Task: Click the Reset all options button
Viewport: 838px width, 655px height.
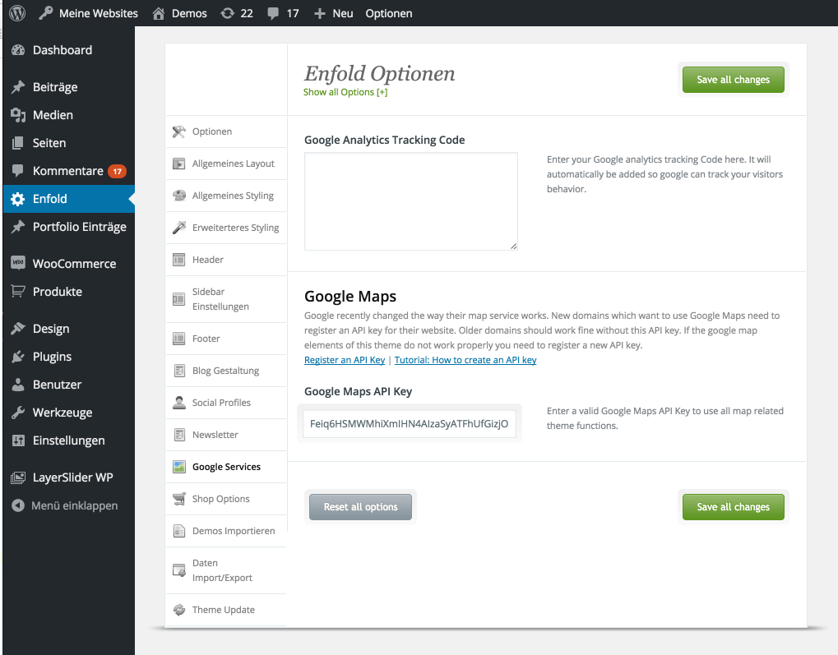Action: point(360,507)
